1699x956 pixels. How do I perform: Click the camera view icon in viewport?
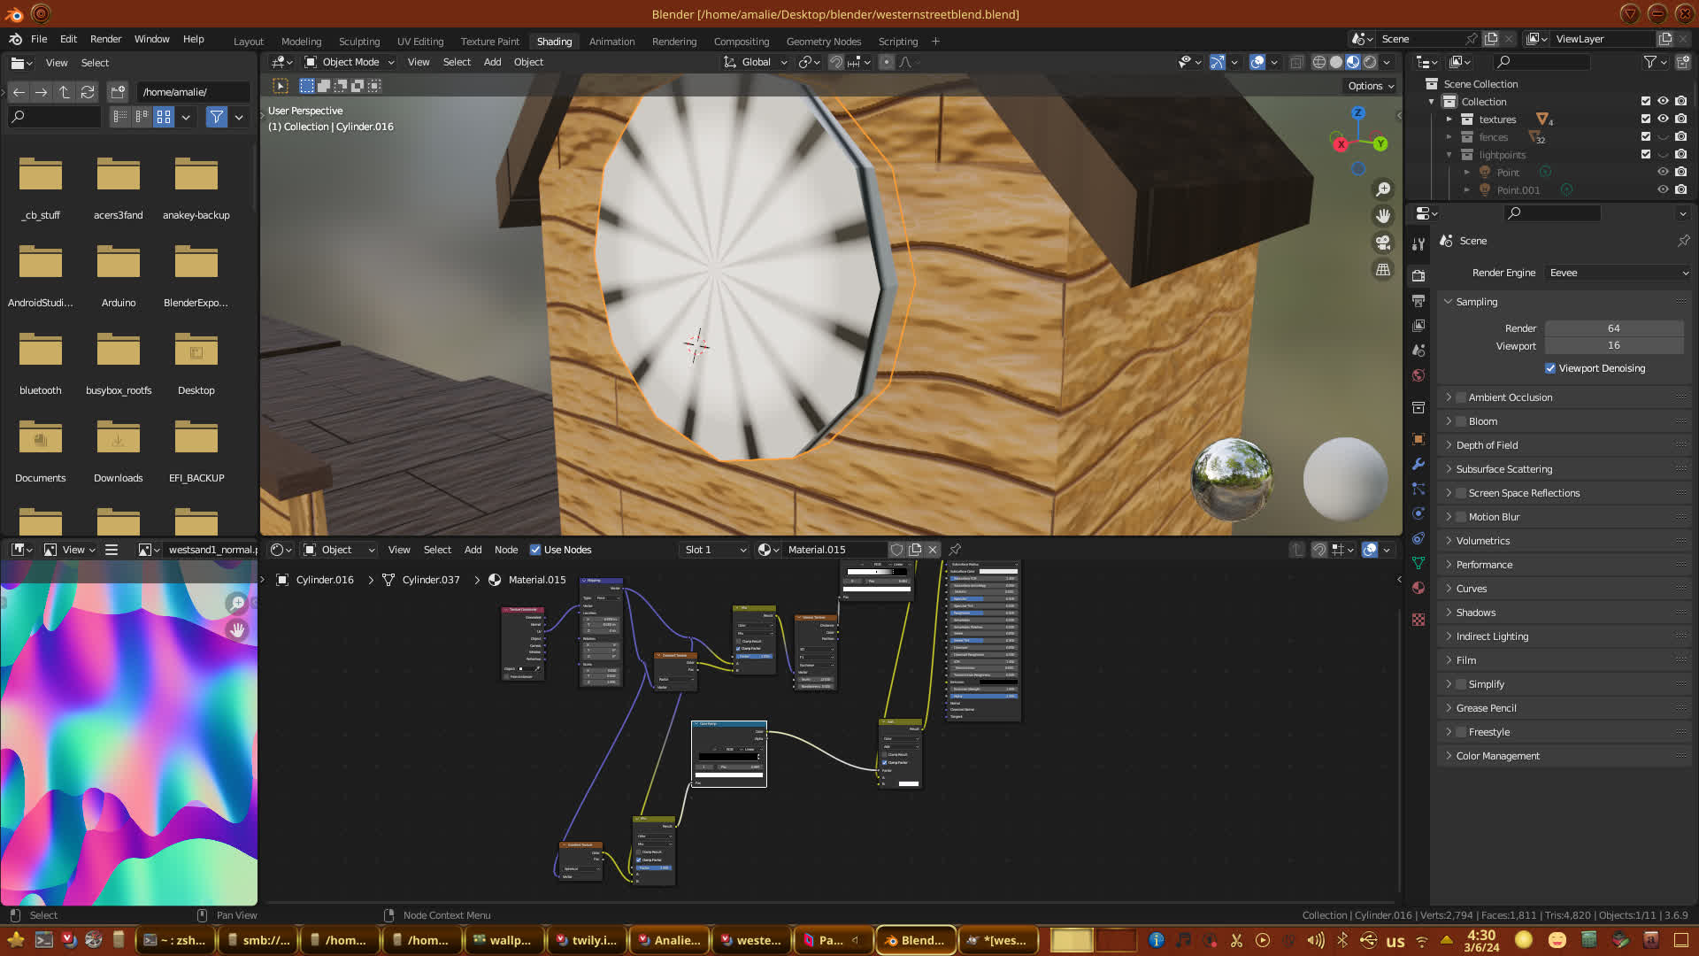tap(1383, 243)
